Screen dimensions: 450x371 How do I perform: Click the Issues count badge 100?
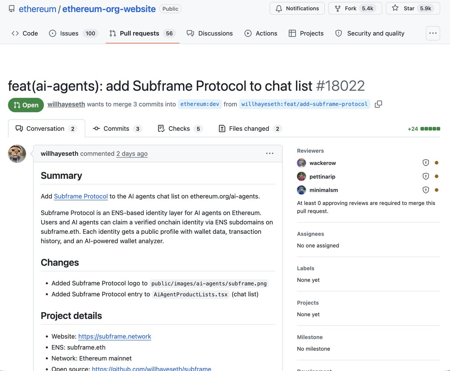(x=90, y=33)
